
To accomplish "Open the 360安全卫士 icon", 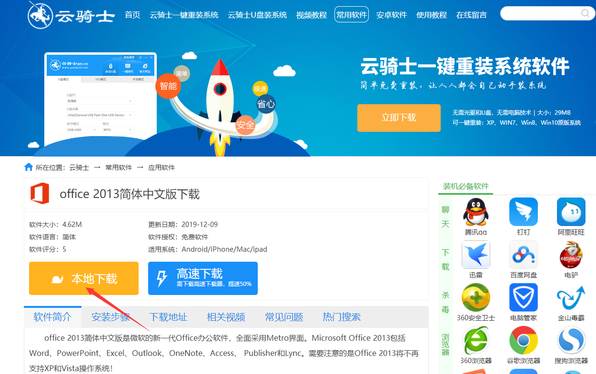I will pos(476,298).
